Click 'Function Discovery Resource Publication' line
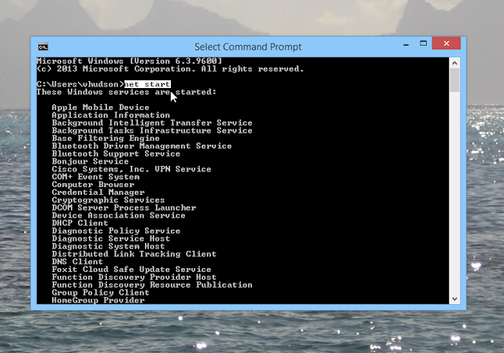Screen dimensions: 504x353 click(x=152, y=285)
